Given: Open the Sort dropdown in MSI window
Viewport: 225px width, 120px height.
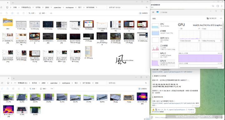Looking at the screenshot, I should (33, 89).
